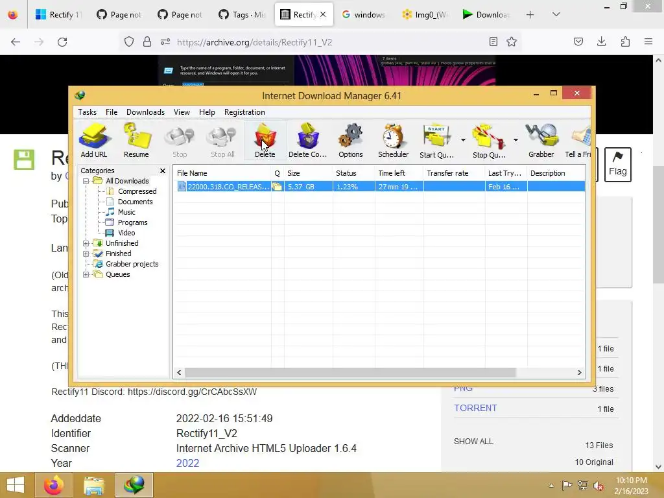Open Stop Queue dropdown arrow
This screenshot has height=498, width=664.
coord(516,140)
